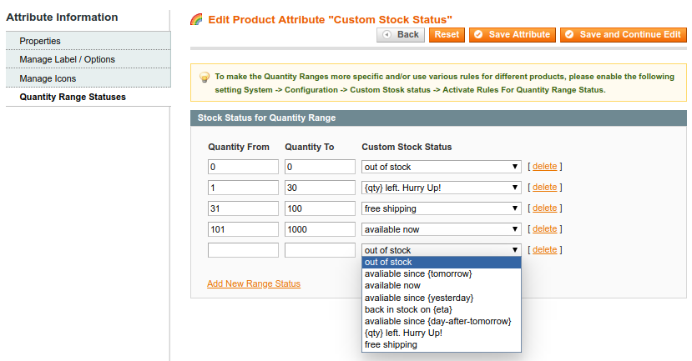Click Add New Range Status link
The image size is (692, 361).
(x=254, y=283)
